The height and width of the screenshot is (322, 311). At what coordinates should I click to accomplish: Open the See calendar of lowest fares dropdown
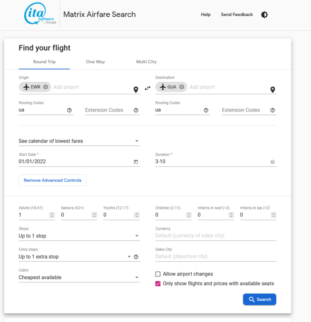pos(79,141)
